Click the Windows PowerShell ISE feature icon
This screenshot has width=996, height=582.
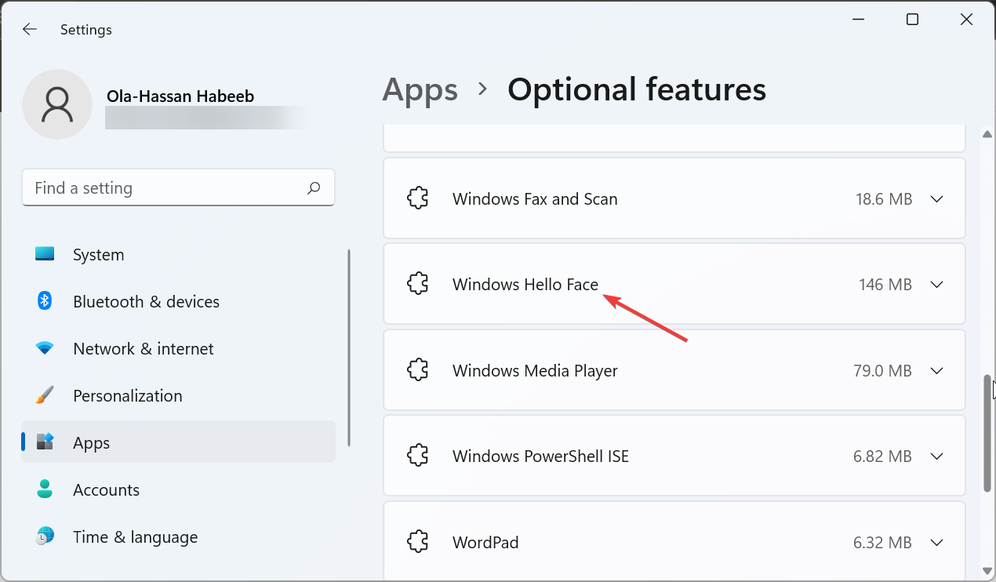pos(418,456)
